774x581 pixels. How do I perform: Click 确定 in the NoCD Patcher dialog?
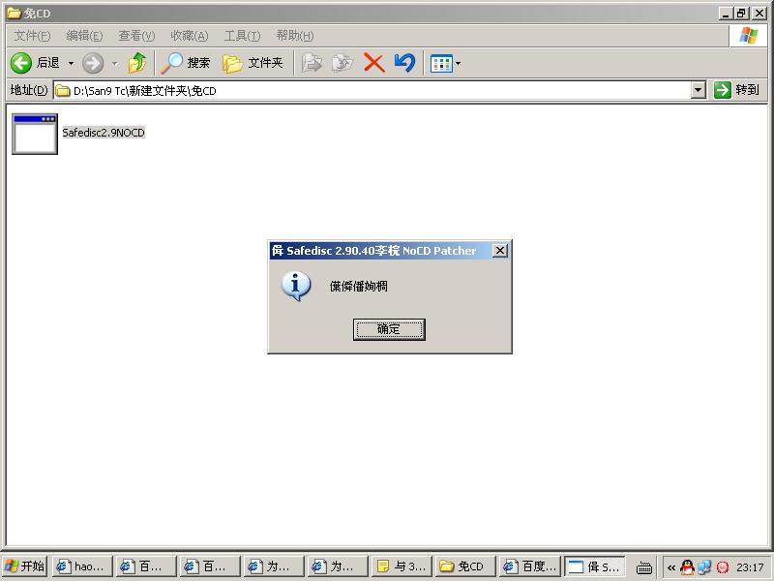[x=389, y=329]
